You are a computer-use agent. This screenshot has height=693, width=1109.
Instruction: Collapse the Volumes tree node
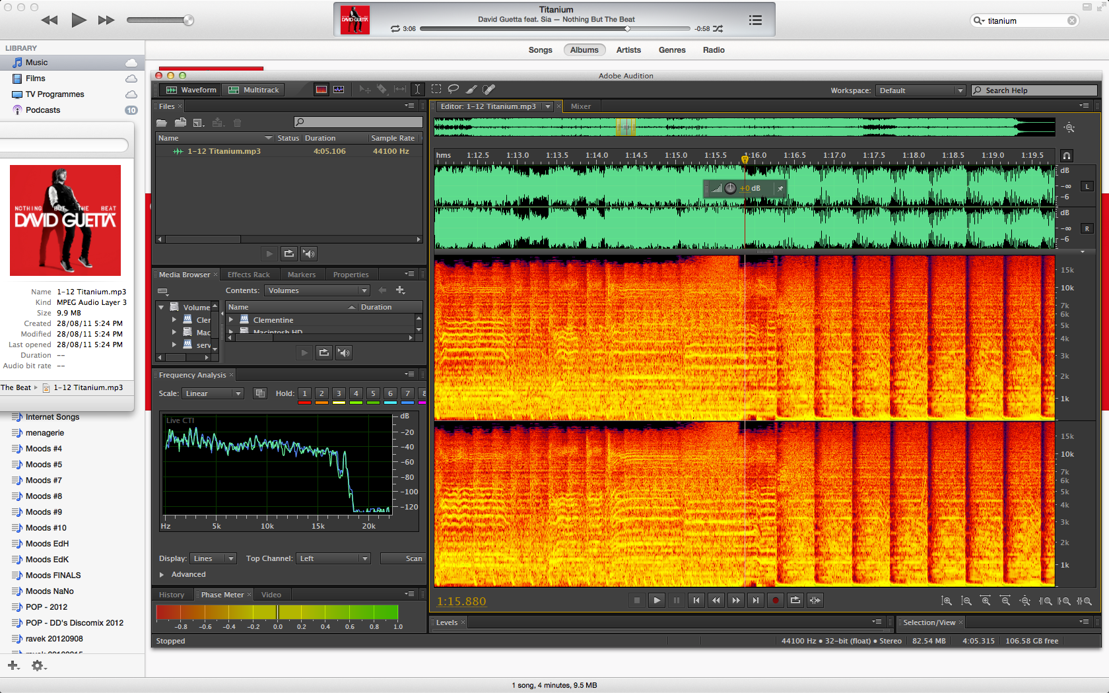coord(161,307)
